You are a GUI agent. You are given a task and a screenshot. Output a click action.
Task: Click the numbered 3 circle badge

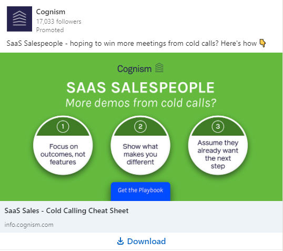tap(218, 127)
